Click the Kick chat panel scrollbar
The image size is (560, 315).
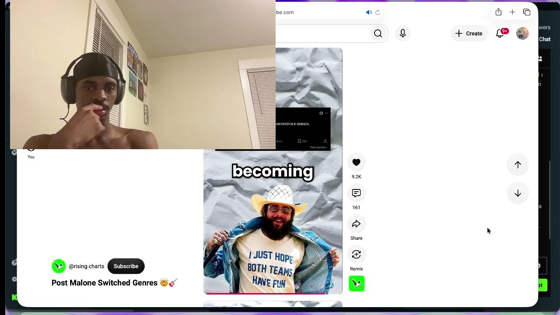(550, 200)
